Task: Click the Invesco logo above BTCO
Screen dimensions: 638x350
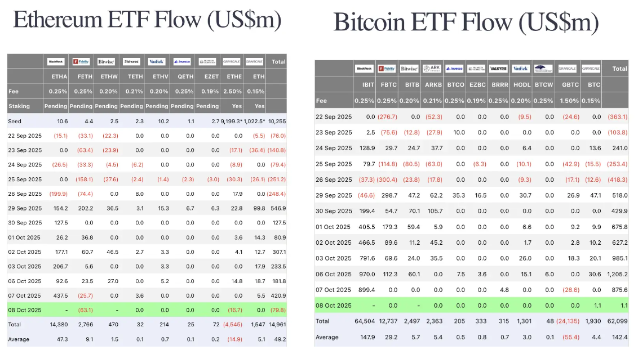Action: click(x=455, y=69)
